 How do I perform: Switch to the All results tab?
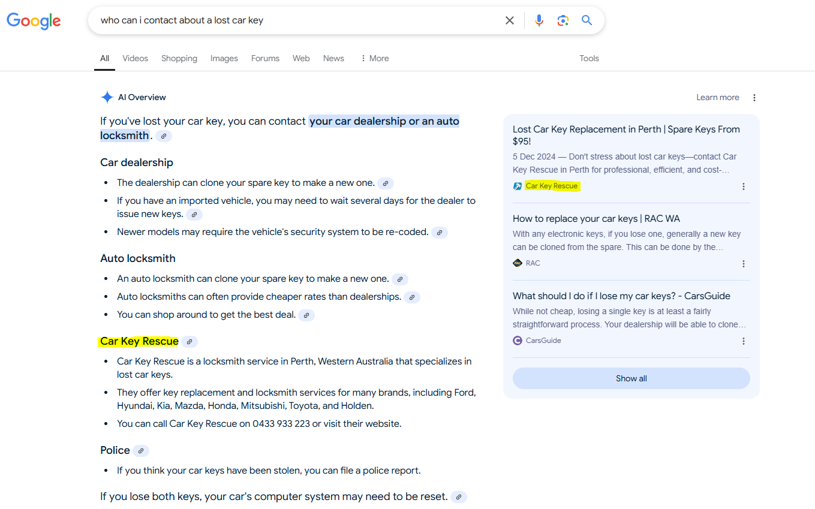pos(104,58)
